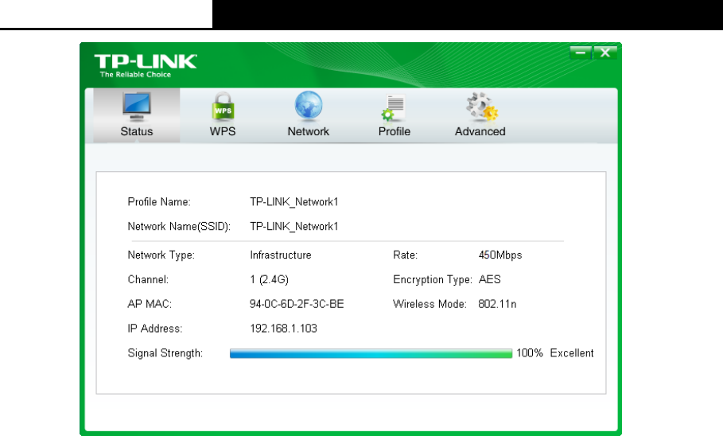Click the IP address 192.168.1.103

point(283,329)
